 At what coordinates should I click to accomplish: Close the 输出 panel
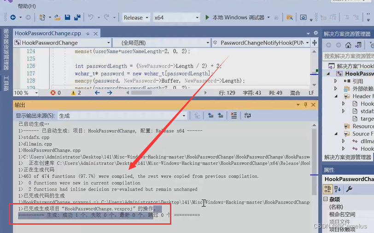pyautogui.click(x=313, y=105)
